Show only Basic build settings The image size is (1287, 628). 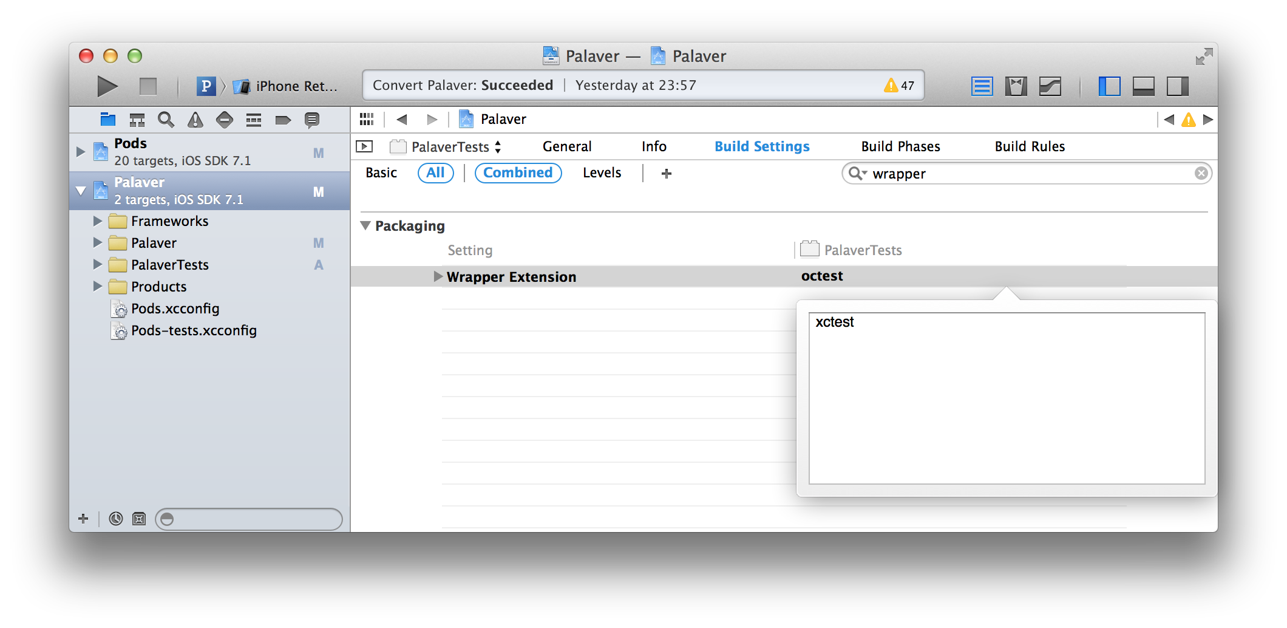[381, 173]
